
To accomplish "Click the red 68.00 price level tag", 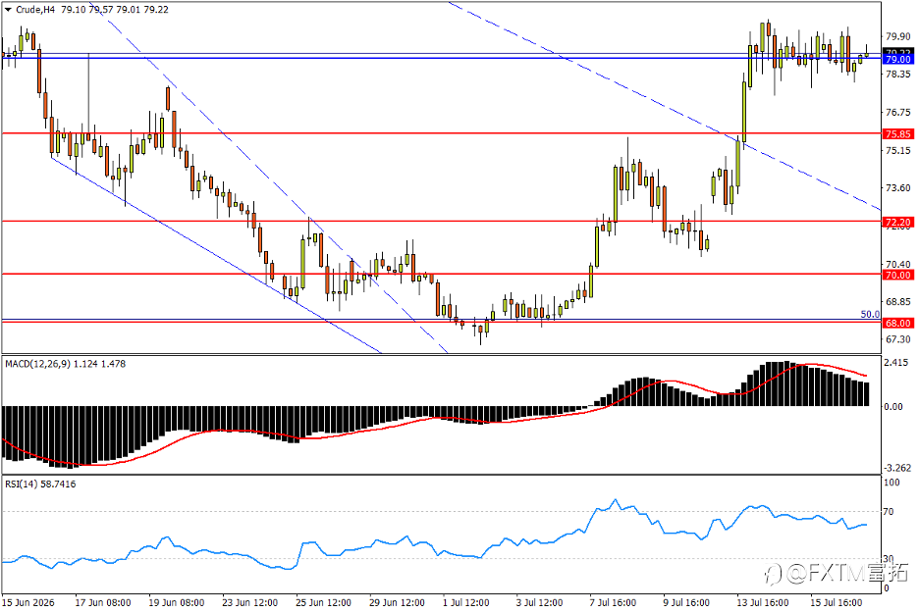I will [x=898, y=323].
